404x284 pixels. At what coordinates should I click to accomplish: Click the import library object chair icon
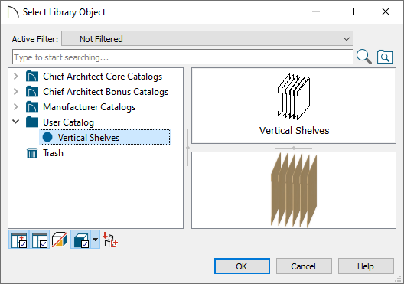[110, 240]
